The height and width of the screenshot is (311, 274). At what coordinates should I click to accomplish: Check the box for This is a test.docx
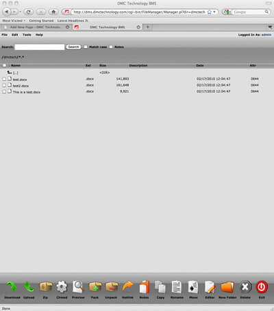4,91
